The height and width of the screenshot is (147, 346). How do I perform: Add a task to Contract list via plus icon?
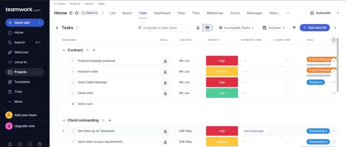pos(94,50)
